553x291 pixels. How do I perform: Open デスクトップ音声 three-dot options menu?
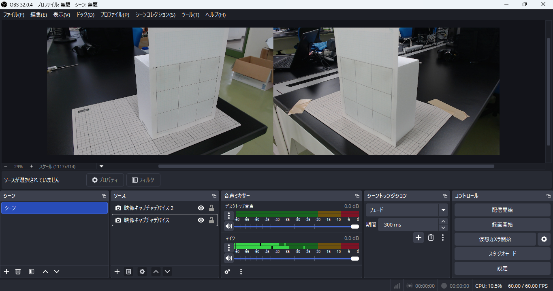click(229, 216)
